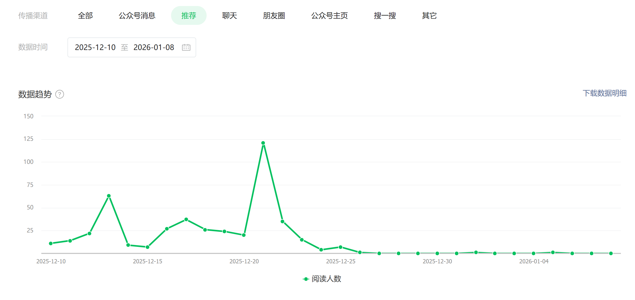Click the data point above 2025-12-15 label
This screenshot has height=300, width=635.
tap(148, 247)
